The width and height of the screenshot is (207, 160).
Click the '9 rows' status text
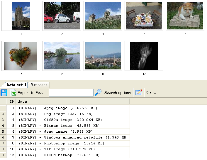152,93
